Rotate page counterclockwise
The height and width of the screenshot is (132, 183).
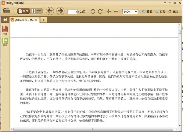[93, 12]
